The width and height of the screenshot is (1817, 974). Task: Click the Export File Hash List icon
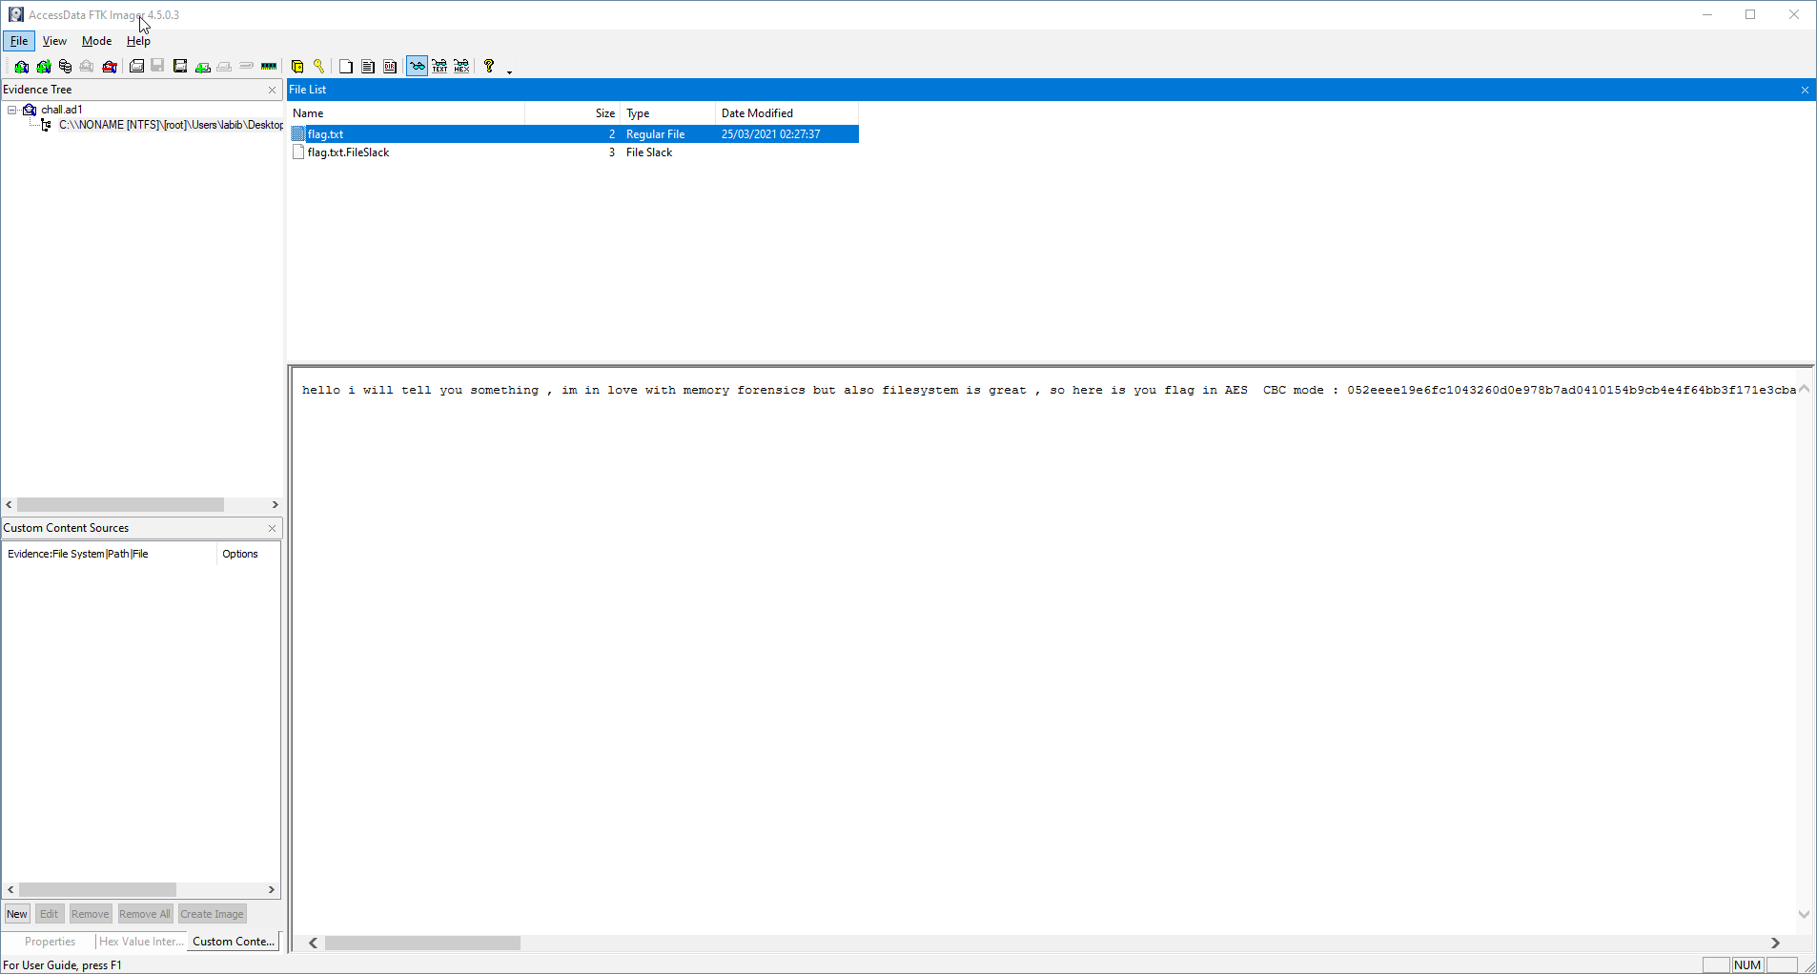pos(368,67)
